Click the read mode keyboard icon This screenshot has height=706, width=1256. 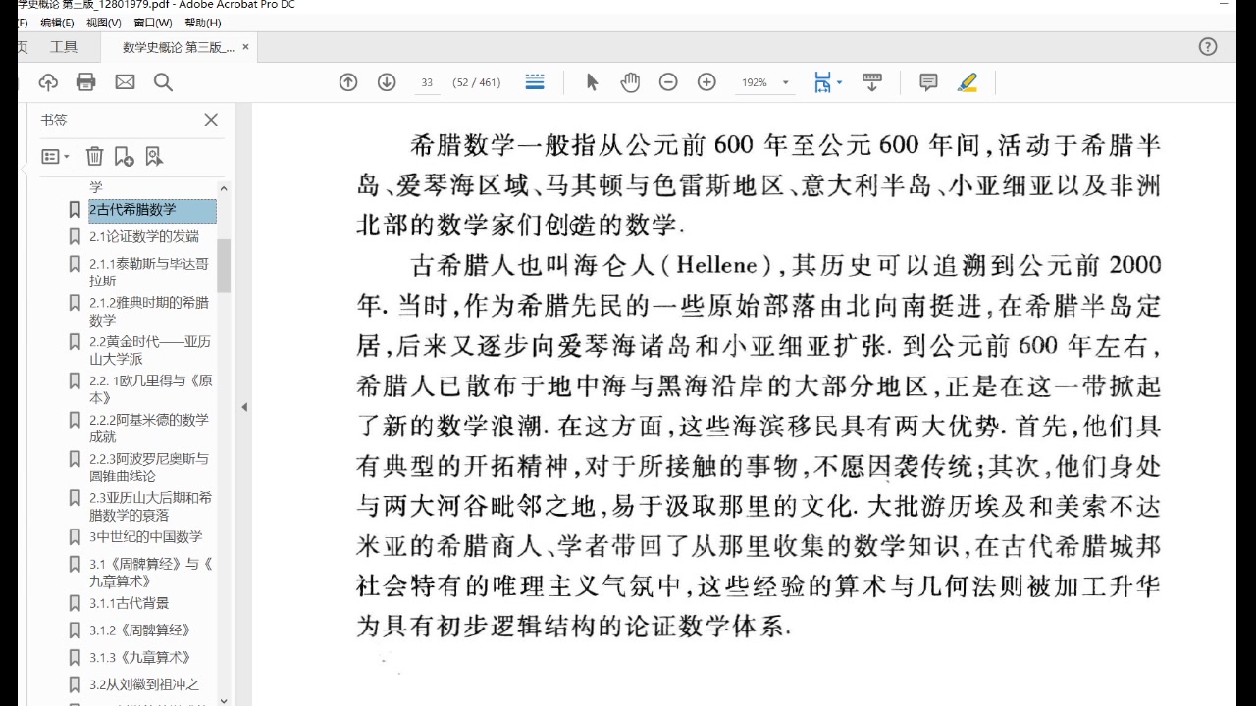click(x=872, y=82)
